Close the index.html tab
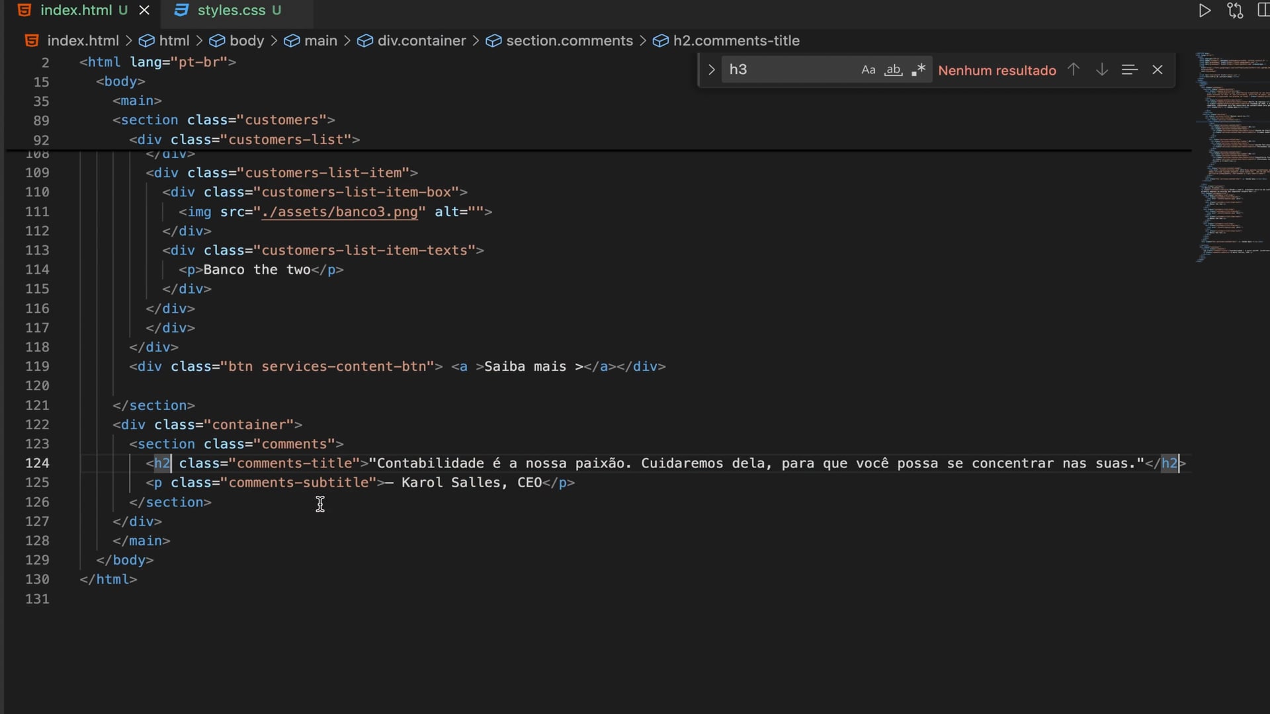Image resolution: width=1270 pixels, height=714 pixels. coord(144,11)
